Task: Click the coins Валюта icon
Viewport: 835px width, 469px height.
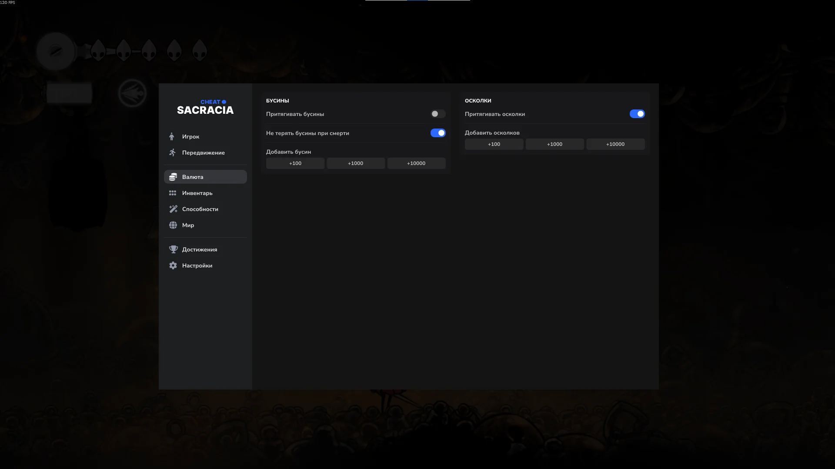Action: (x=173, y=177)
